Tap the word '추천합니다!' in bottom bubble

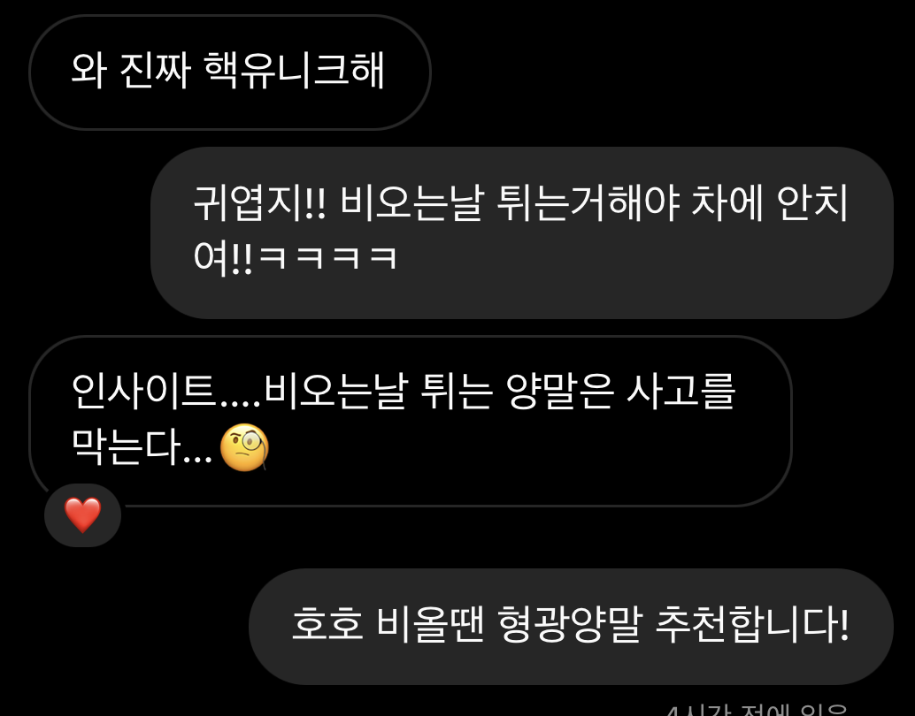coord(752,624)
